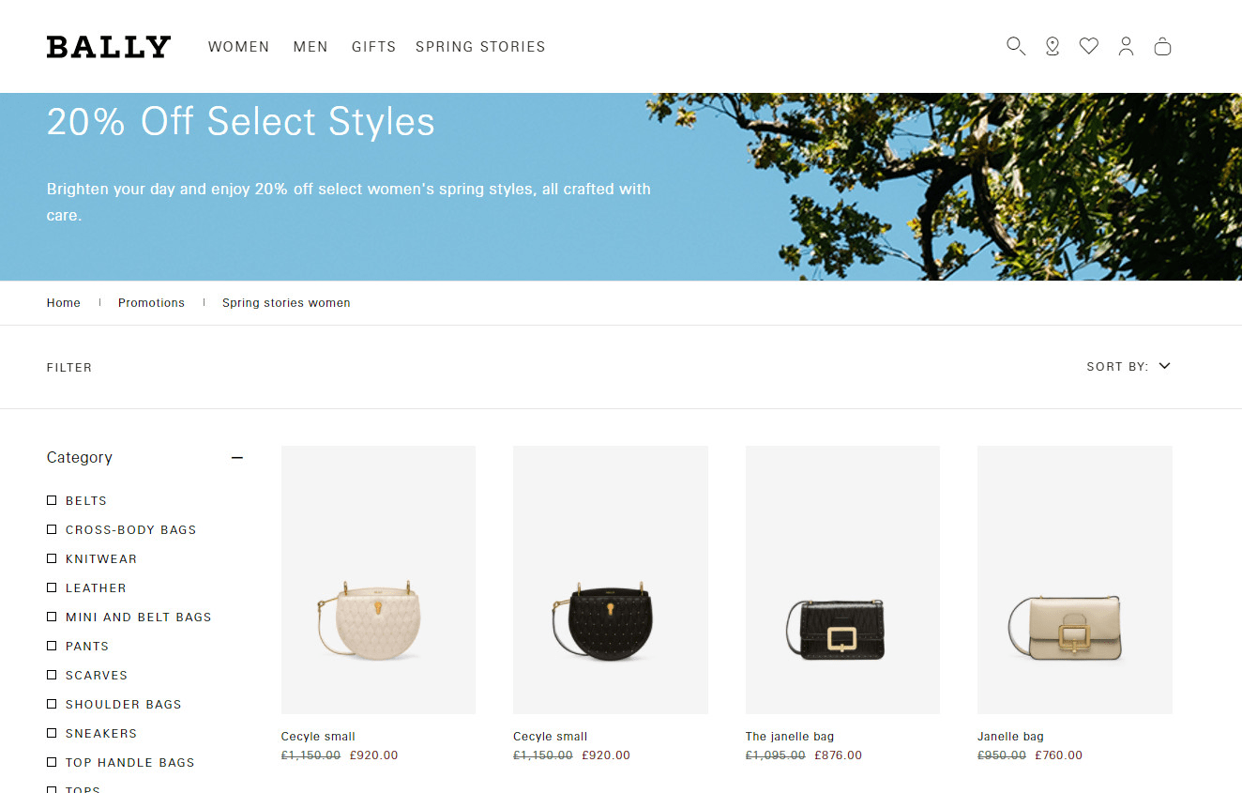The height and width of the screenshot is (793, 1242).
Task: Open the beige Janelle bag image
Action: pyautogui.click(x=1075, y=580)
